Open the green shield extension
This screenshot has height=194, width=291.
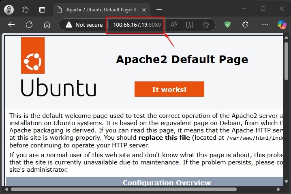click(x=227, y=24)
